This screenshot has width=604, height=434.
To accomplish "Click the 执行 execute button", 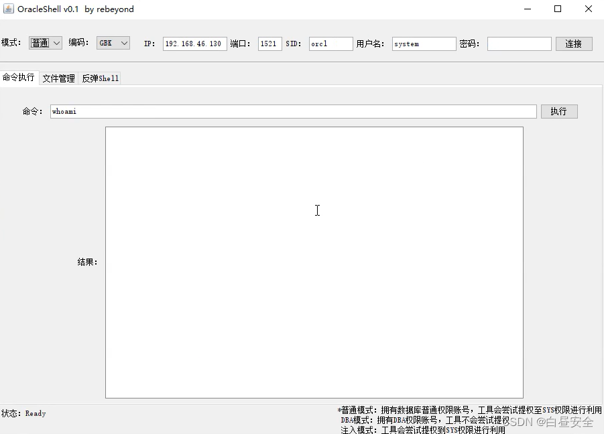I will pyautogui.click(x=559, y=112).
